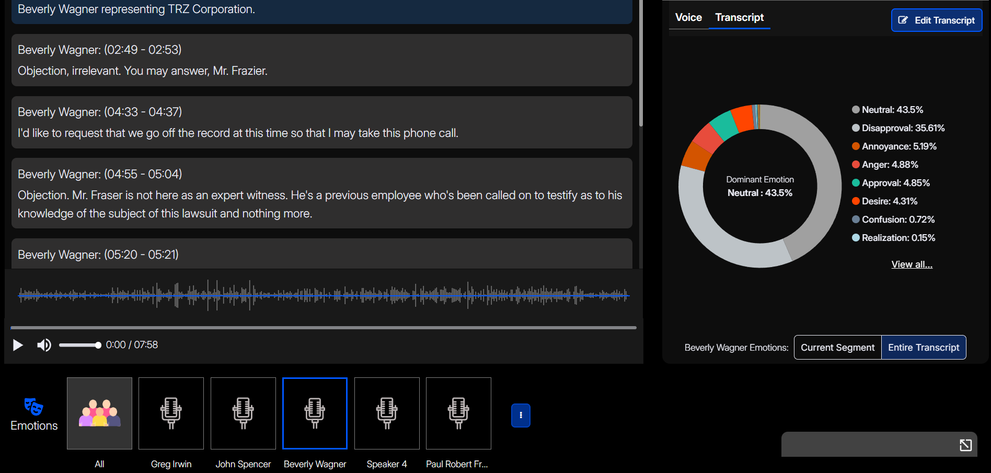Play the audio recording
Image resolution: width=991 pixels, height=473 pixels.
click(18, 345)
